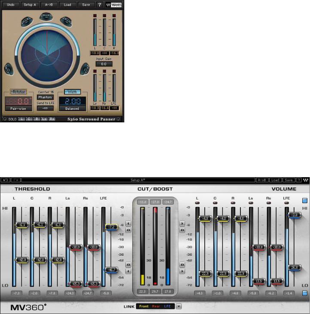Viewport: 310px width, 314px height.
Task: Open the Phantom center mode selector
Action: (x=45, y=97)
